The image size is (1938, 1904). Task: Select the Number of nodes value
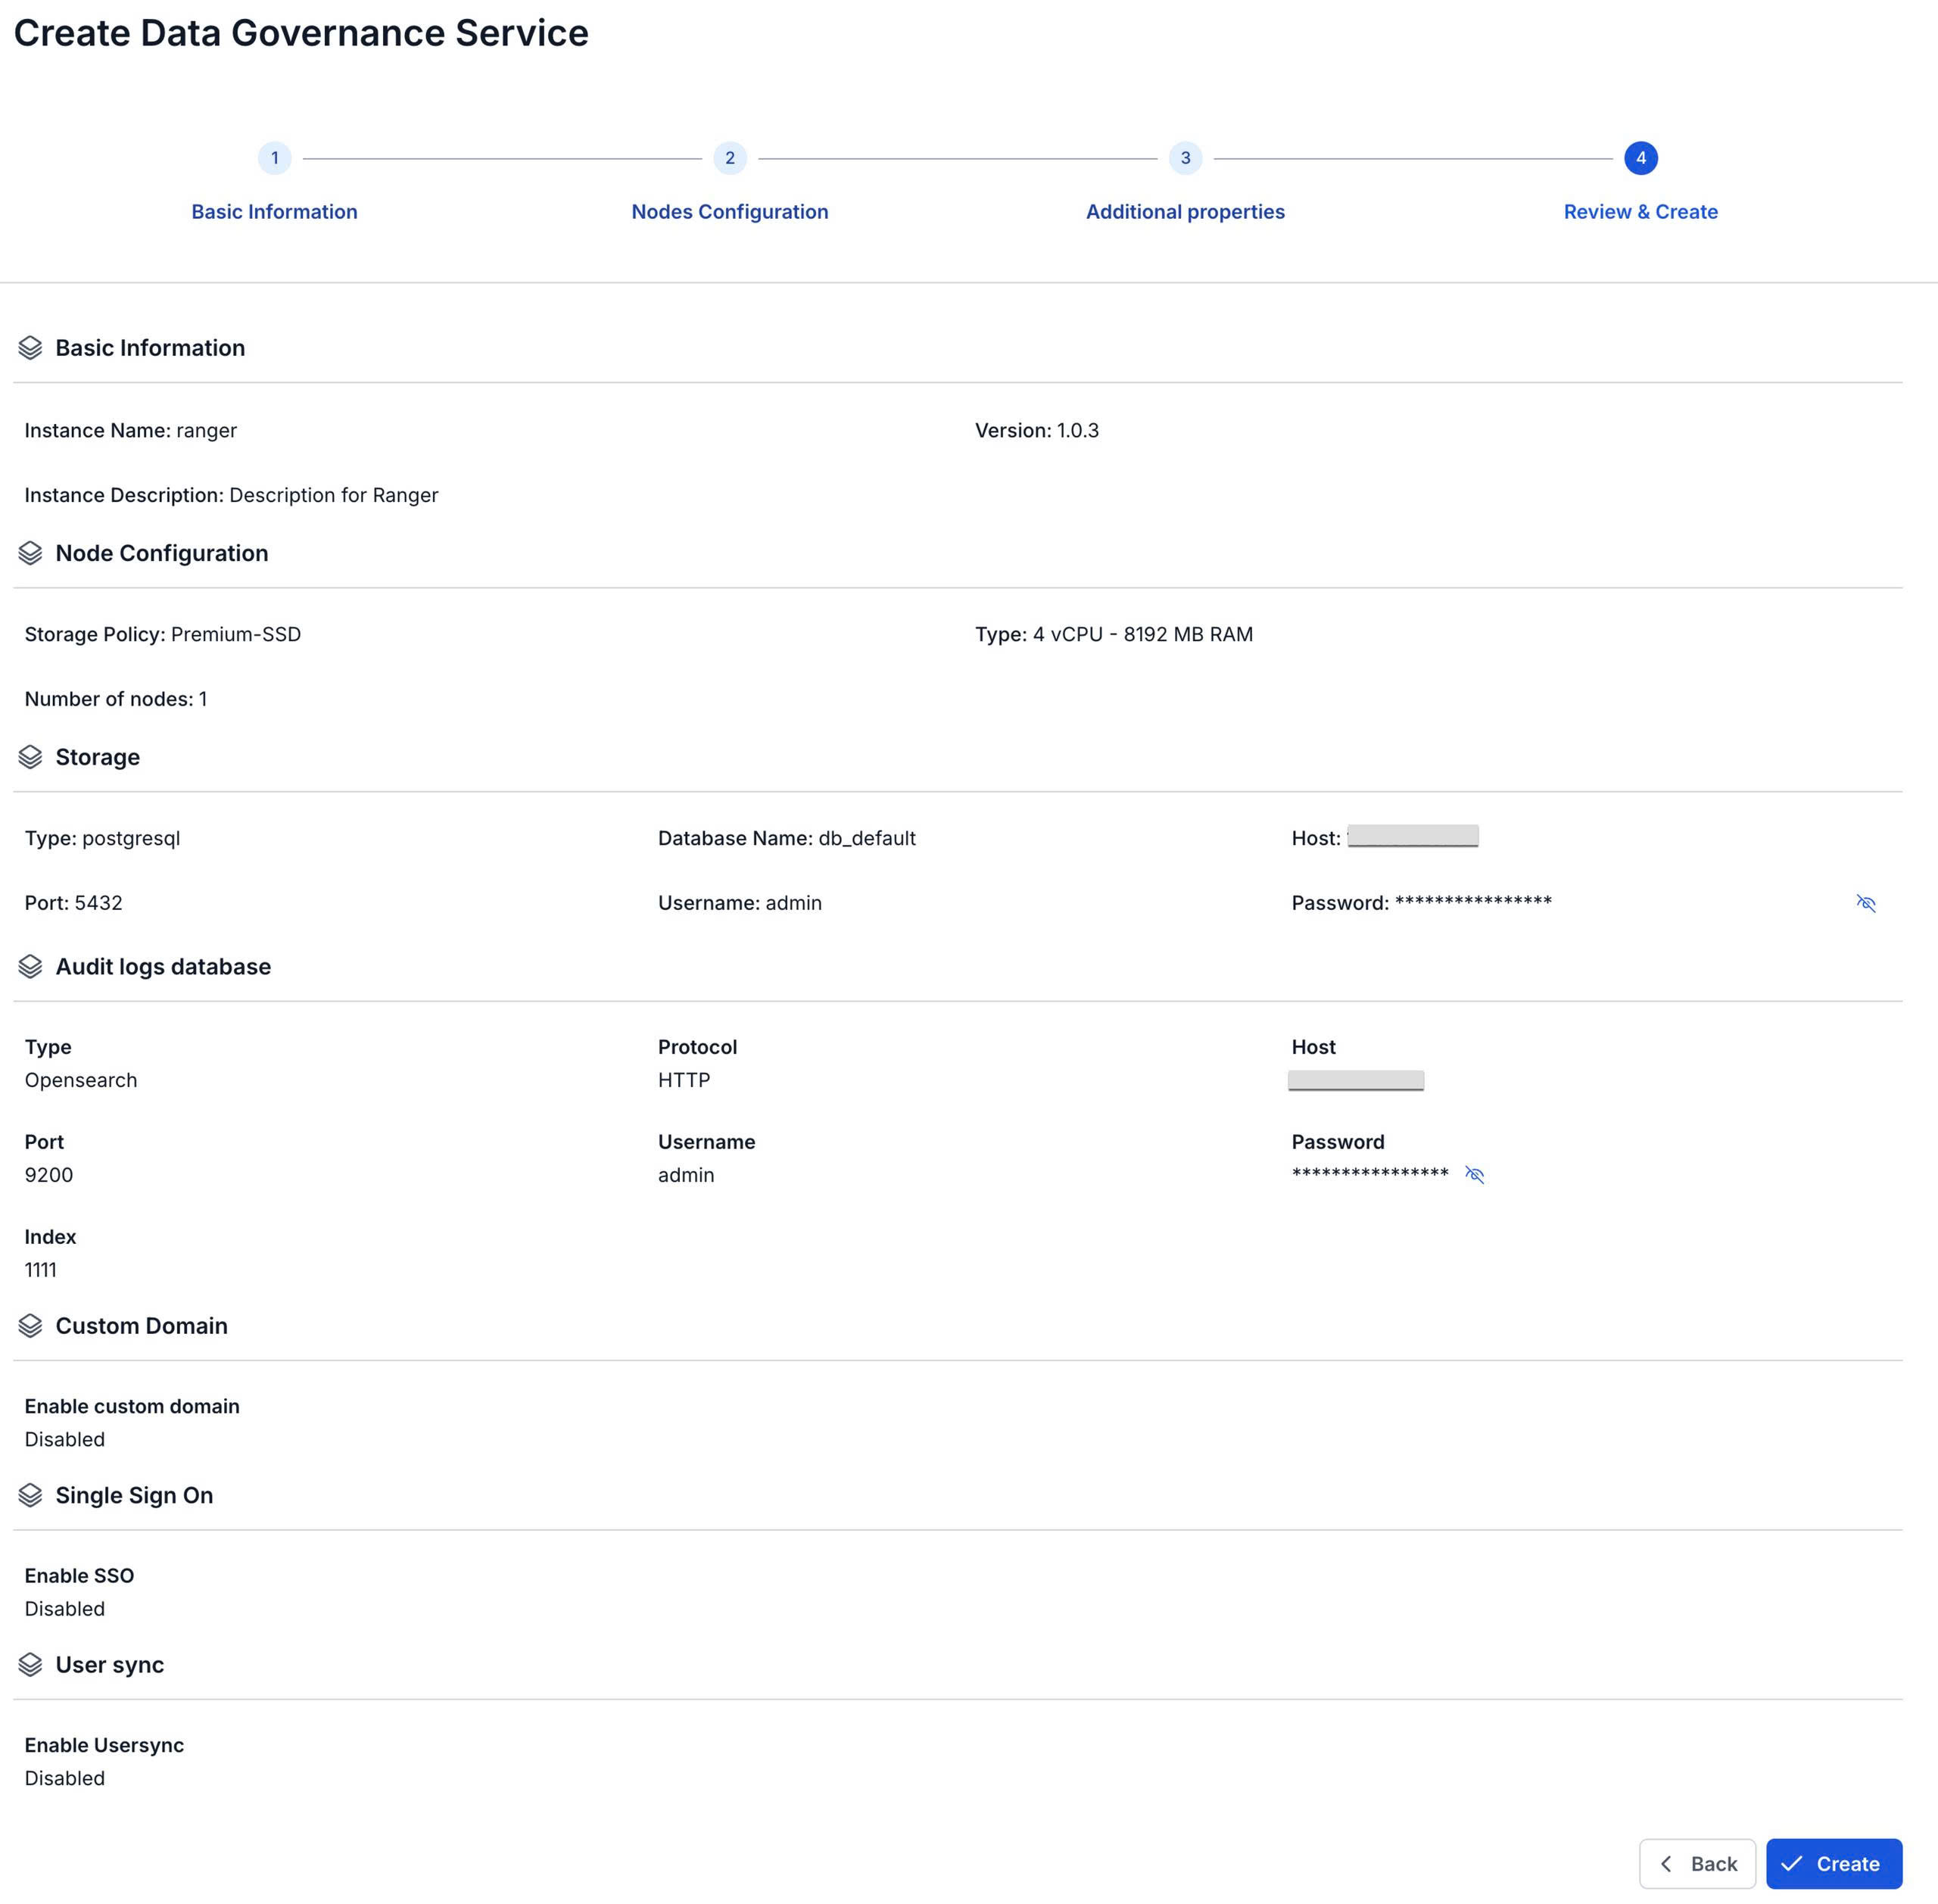tap(203, 699)
